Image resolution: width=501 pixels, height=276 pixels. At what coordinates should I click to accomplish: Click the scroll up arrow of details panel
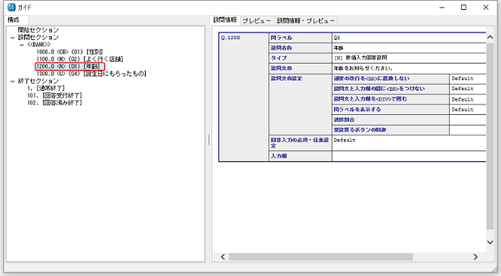tap(490, 37)
